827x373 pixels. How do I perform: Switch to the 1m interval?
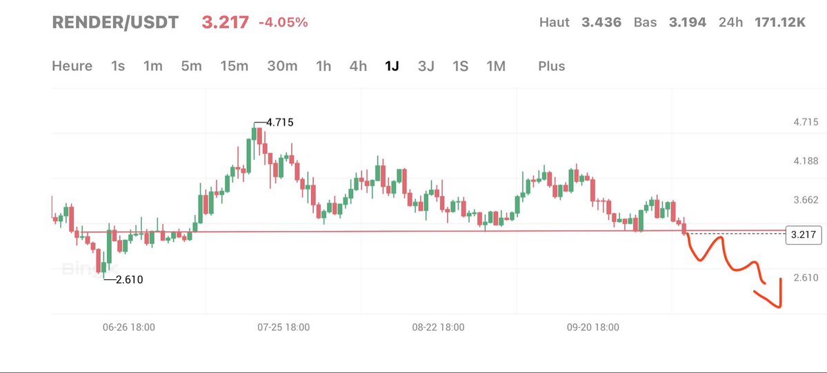[x=152, y=66]
